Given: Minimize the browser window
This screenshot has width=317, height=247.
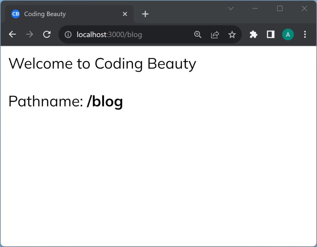Looking at the screenshot, I should coord(255,9).
